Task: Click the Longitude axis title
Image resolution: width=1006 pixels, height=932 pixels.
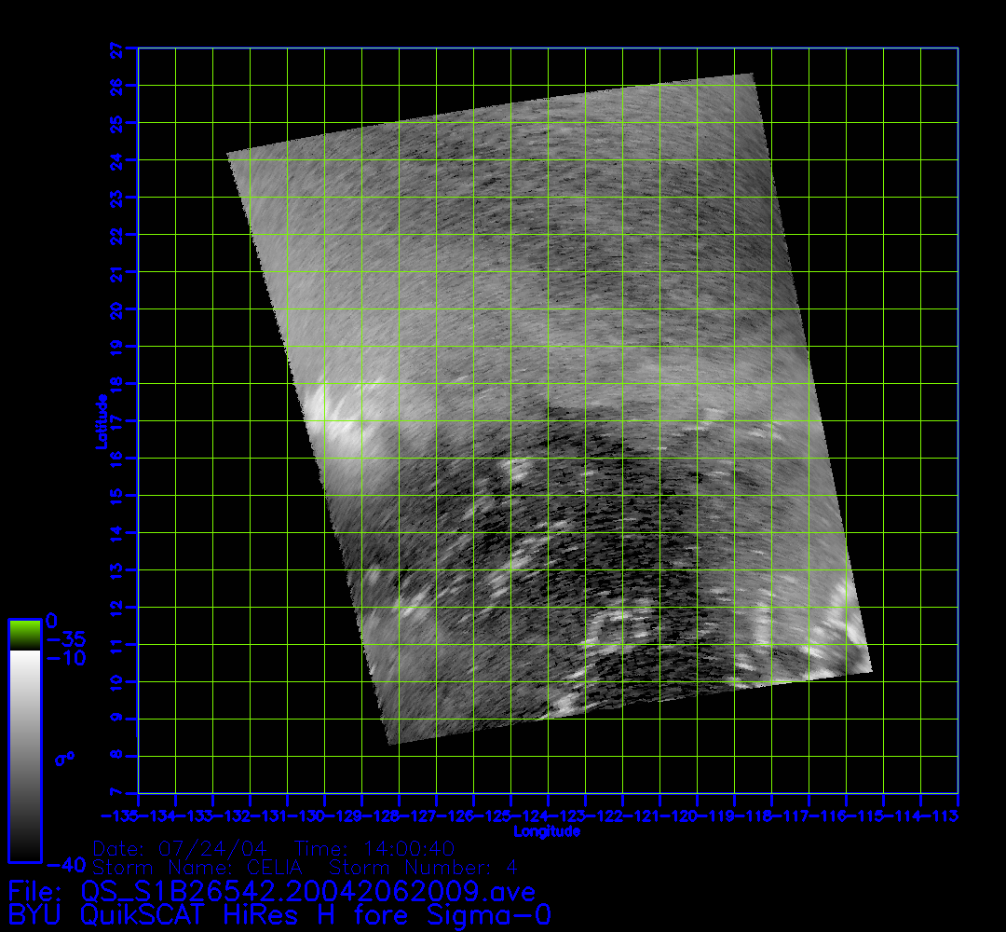Action: [547, 831]
